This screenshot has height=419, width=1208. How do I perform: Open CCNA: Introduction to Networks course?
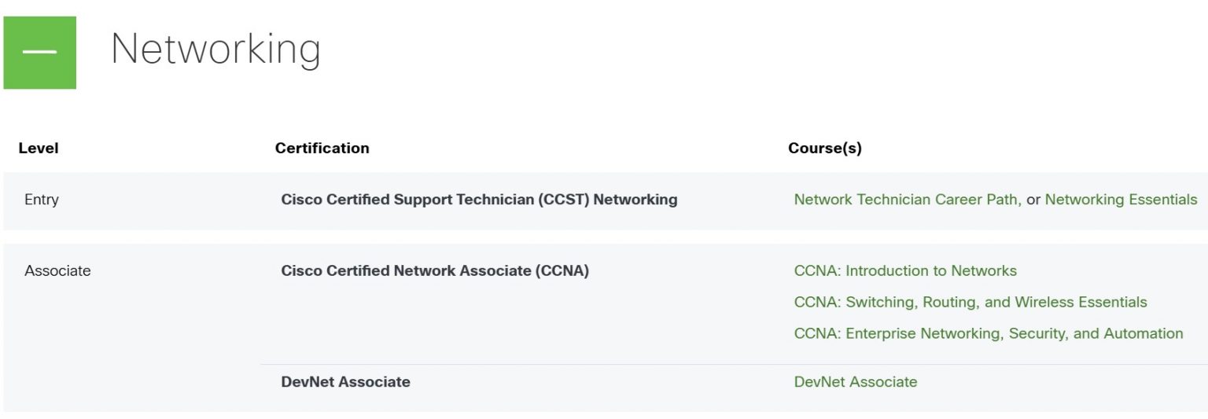click(x=905, y=270)
